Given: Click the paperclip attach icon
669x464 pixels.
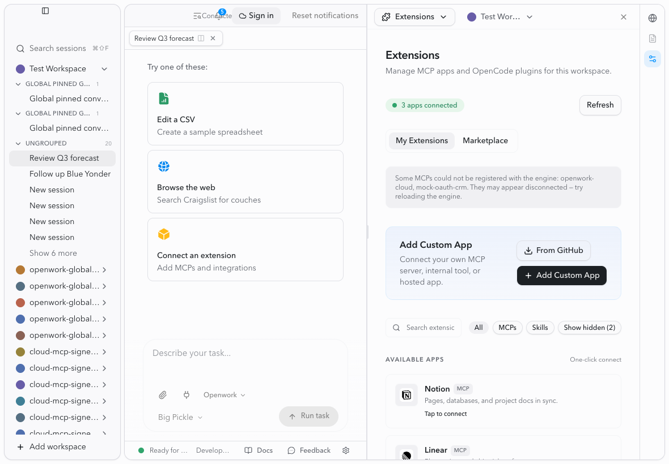Looking at the screenshot, I should pos(163,395).
